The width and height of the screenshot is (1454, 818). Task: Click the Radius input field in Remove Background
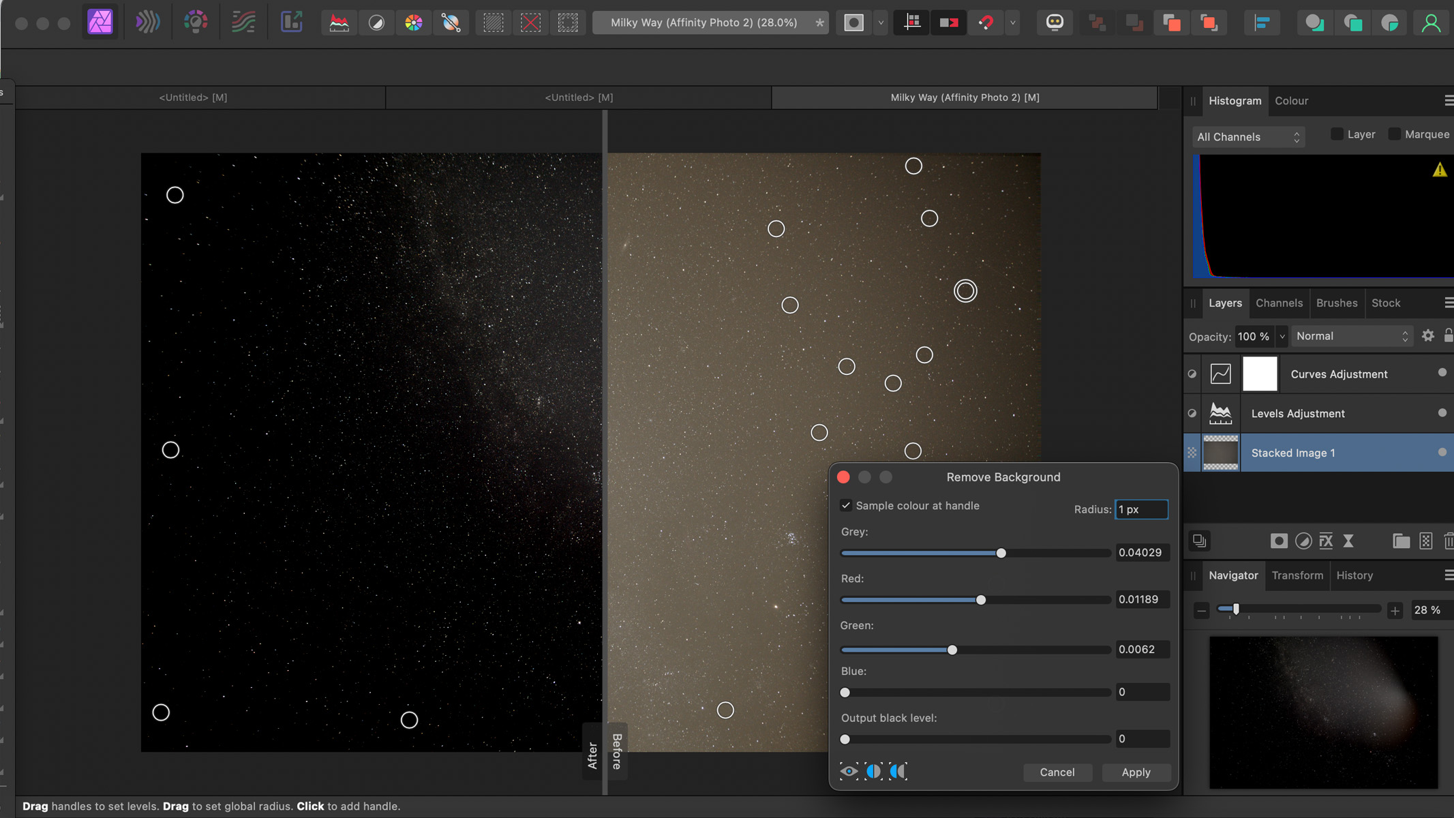(x=1141, y=509)
